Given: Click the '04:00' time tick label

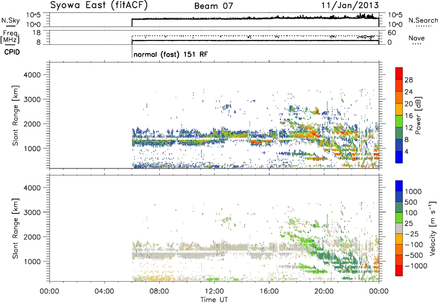Looking at the screenshot, I should (104, 291).
